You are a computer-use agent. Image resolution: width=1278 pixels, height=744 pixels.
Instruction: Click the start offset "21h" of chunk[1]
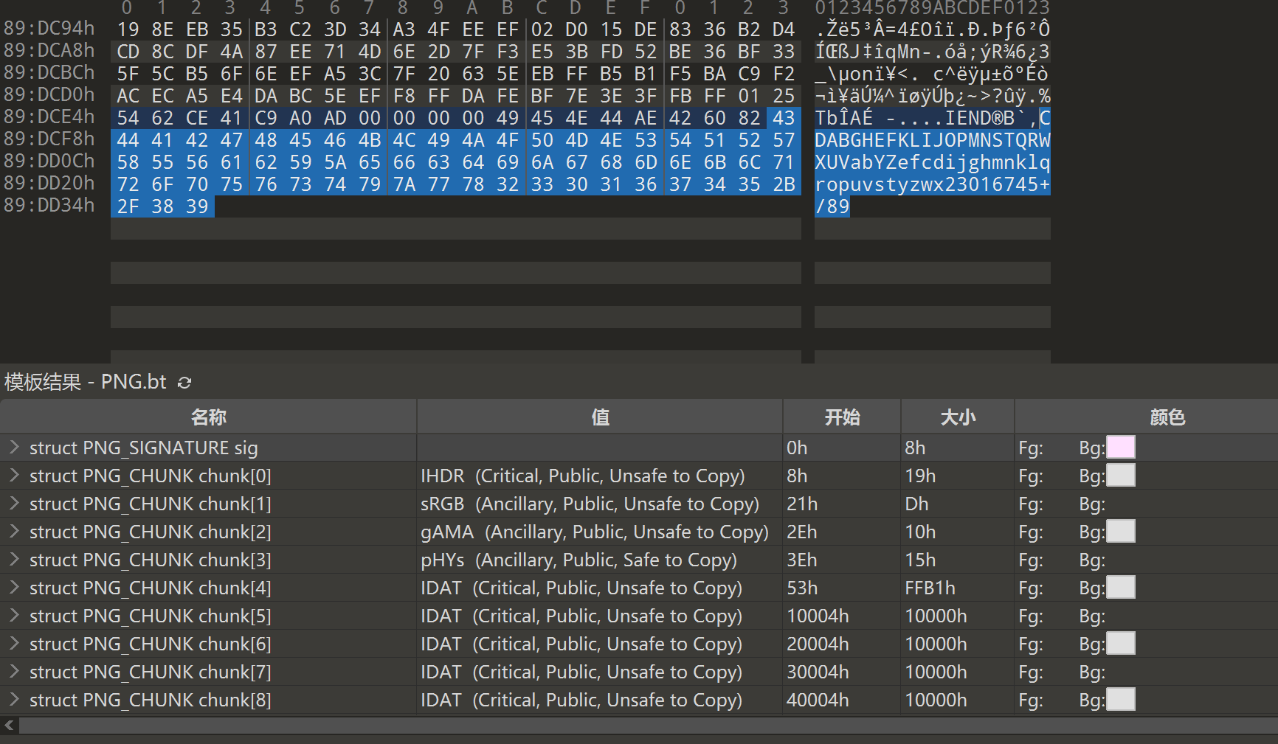[802, 504]
